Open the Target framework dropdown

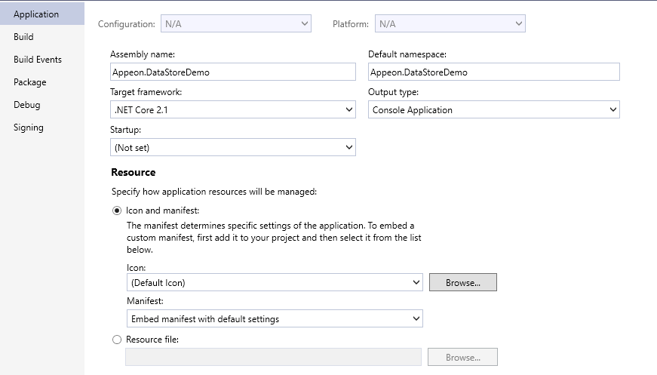tap(233, 109)
